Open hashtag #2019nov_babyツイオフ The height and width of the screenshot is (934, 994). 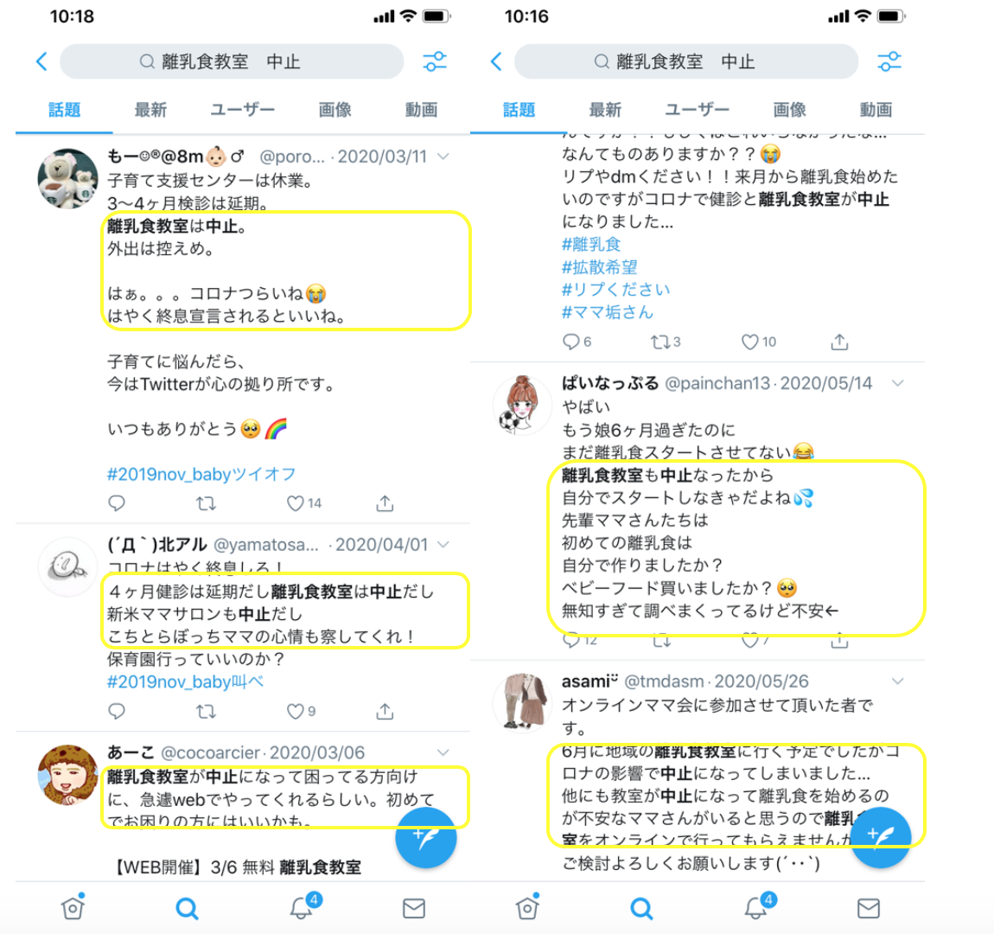(x=201, y=474)
